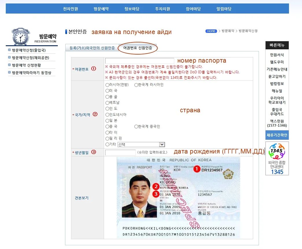Select 인 도 radio button
The height and width of the screenshot is (249, 302).
click(x=107, y=109)
